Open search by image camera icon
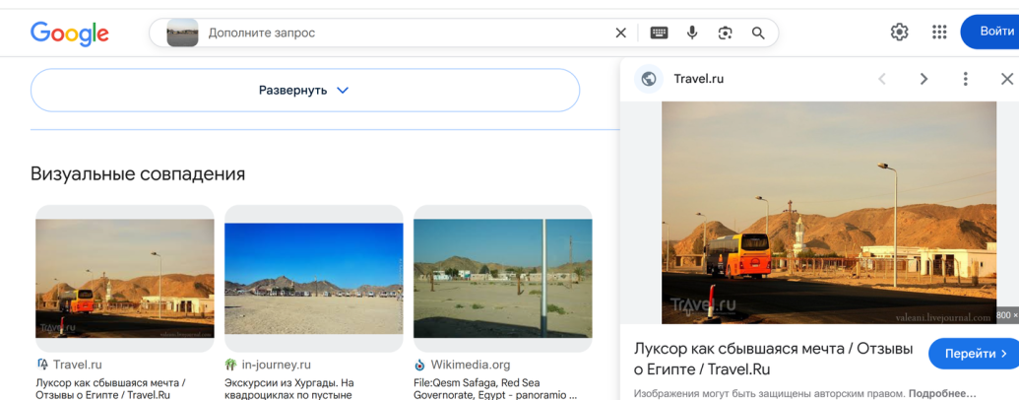This screenshot has width=1019, height=400. click(726, 33)
